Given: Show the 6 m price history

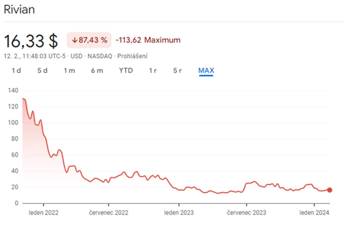Looking at the screenshot, I should click(x=97, y=71).
